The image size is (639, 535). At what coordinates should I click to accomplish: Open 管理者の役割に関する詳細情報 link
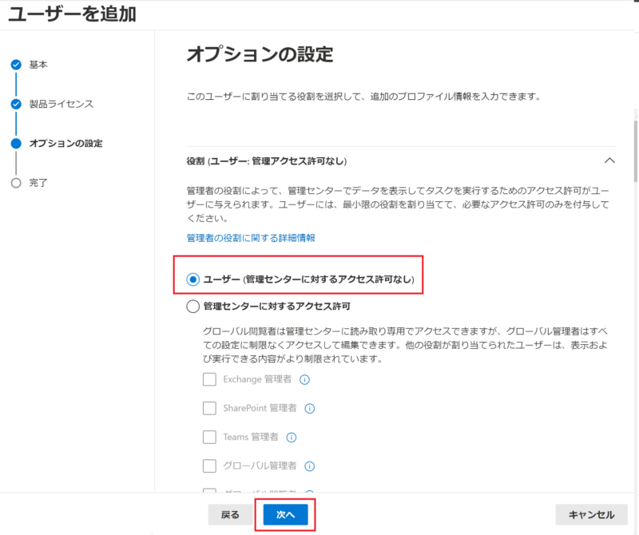point(250,238)
